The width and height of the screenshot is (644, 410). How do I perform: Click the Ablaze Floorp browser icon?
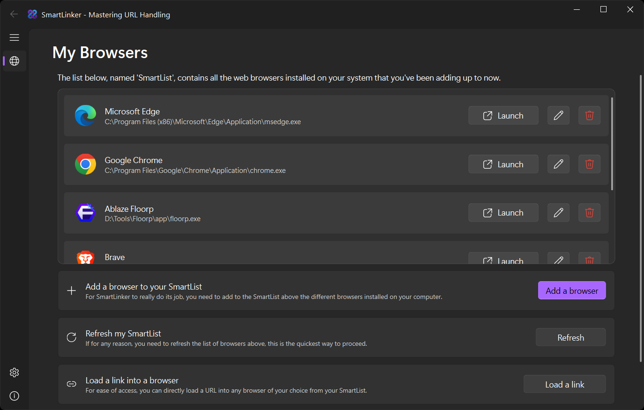85,213
